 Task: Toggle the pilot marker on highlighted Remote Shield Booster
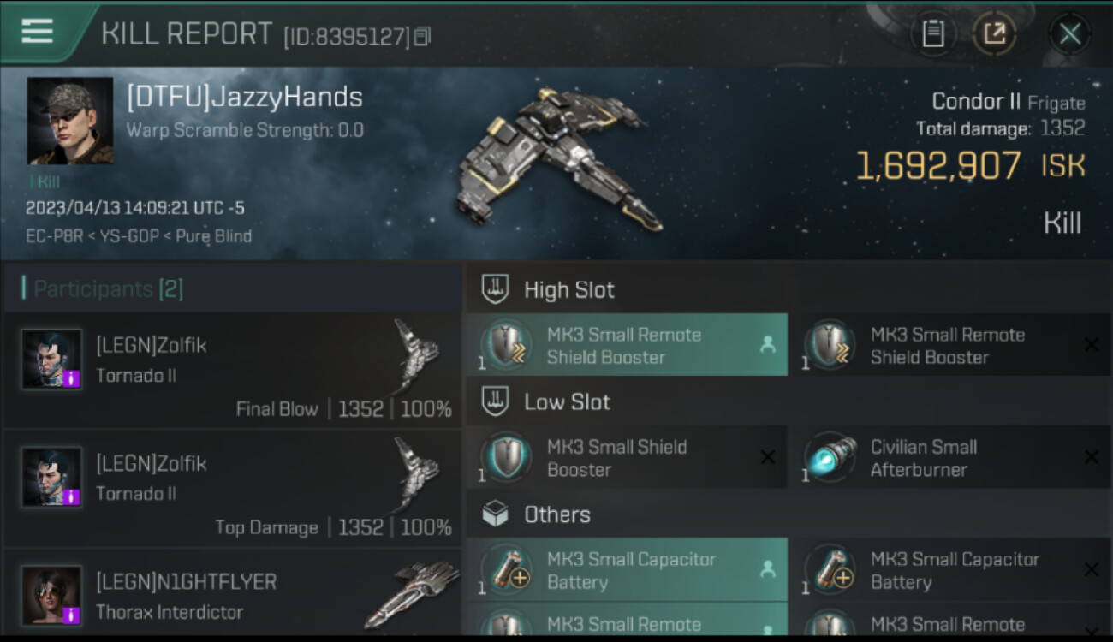click(767, 344)
